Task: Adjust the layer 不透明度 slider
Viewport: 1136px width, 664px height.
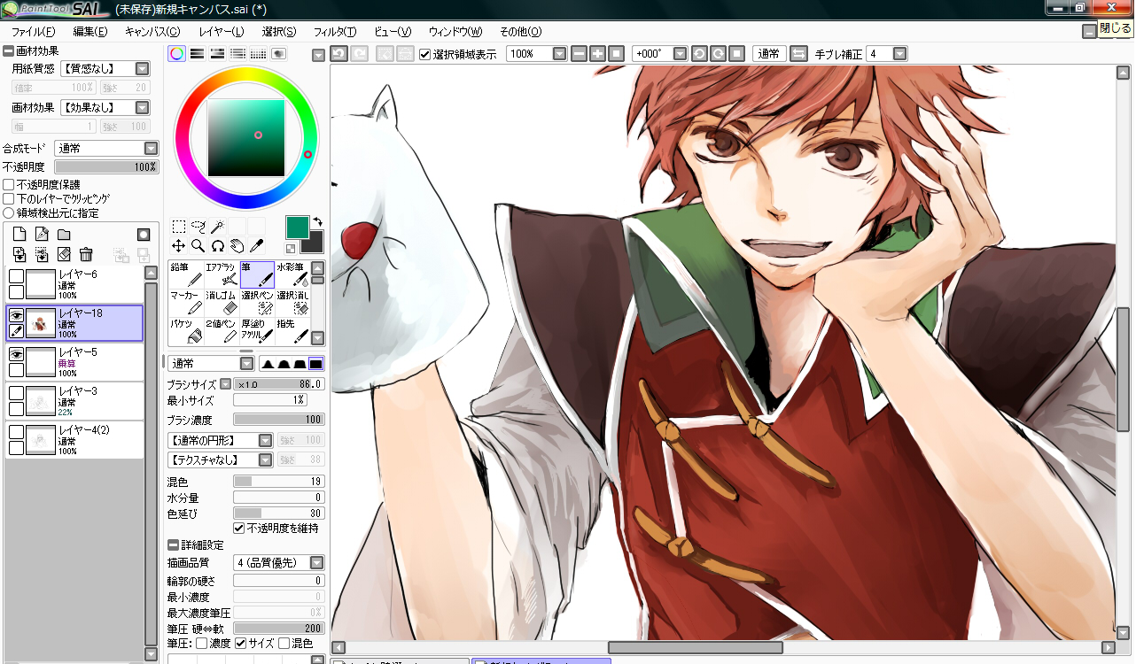Action: pyautogui.click(x=106, y=166)
